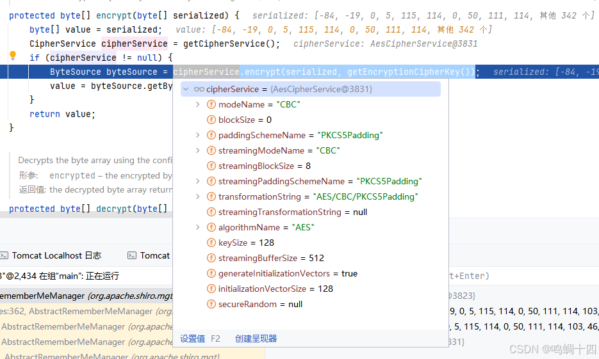
Task: Click the field icon beside algorithmName
Action: (x=211, y=227)
